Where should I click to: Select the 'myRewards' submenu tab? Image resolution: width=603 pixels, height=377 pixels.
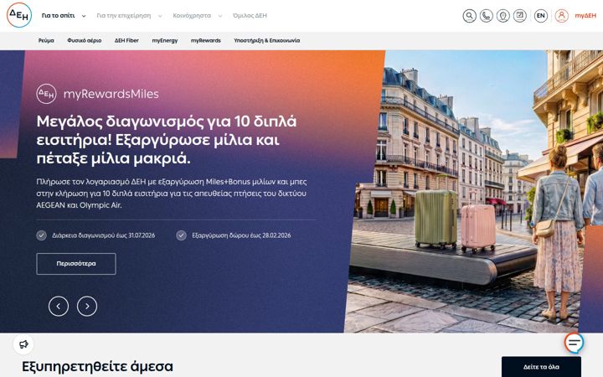[x=206, y=40]
